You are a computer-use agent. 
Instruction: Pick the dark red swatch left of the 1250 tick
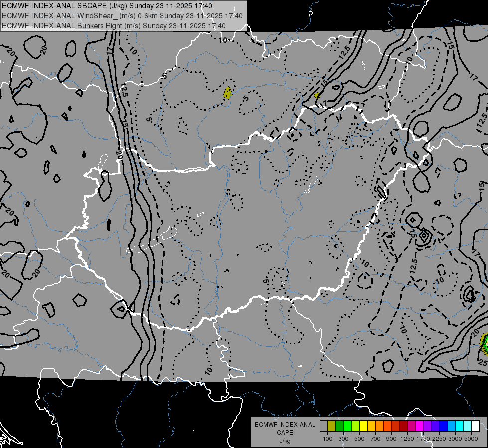403,426
